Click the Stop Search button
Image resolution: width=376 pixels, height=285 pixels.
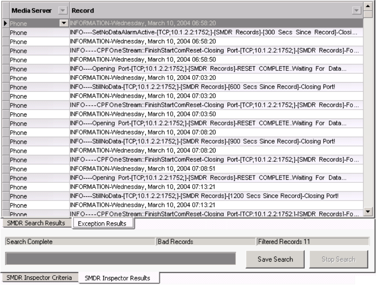[x=338, y=259]
